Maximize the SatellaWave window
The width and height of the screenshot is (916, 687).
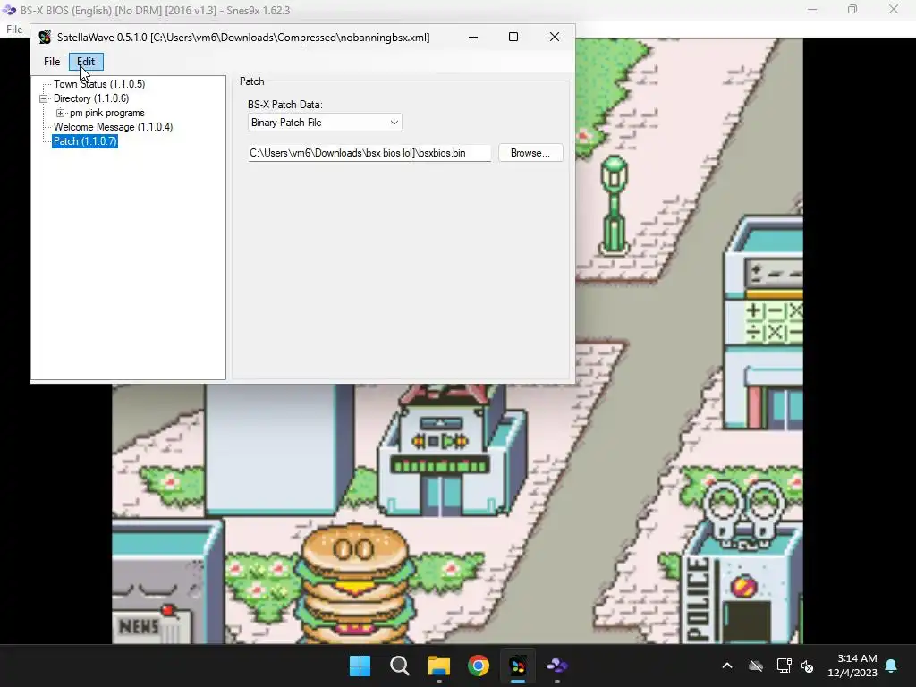[x=513, y=37]
